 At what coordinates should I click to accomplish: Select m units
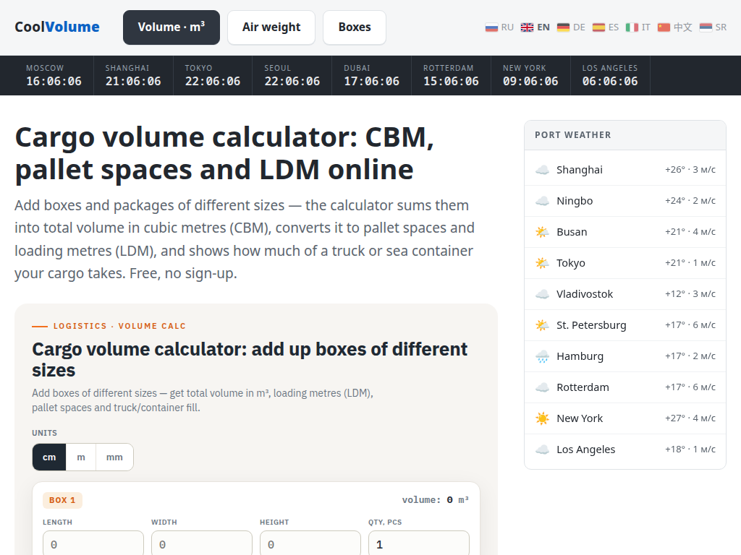tap(81, 457)
